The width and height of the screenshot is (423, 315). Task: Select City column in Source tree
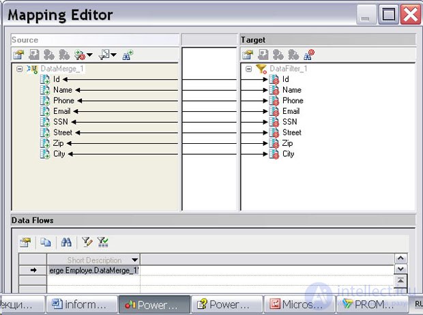coord(59,154)
